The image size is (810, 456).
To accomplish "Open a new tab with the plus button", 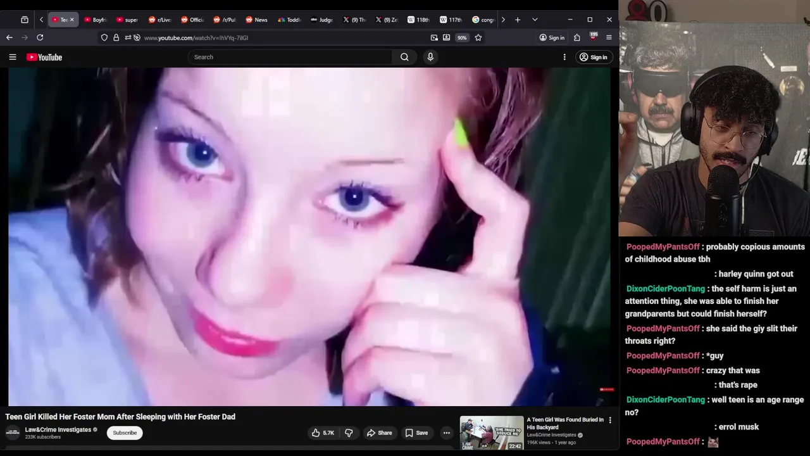I will (x=518, y=20).
